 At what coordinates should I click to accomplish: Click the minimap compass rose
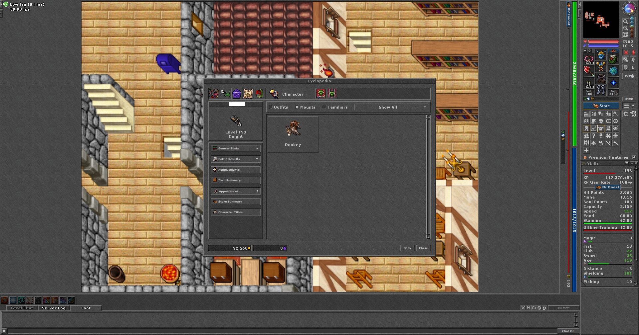pos(629,9)
